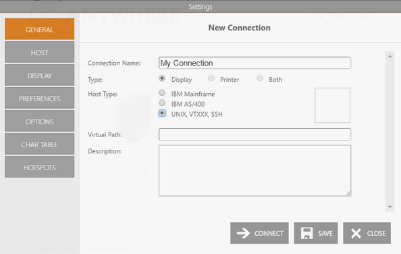Open the CHAR TABLE tab

tap(39, 144)
